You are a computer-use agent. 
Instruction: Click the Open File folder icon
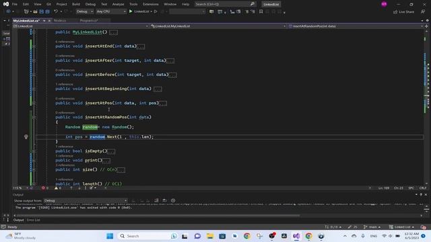pyautogui.click(x=35, y=11)
